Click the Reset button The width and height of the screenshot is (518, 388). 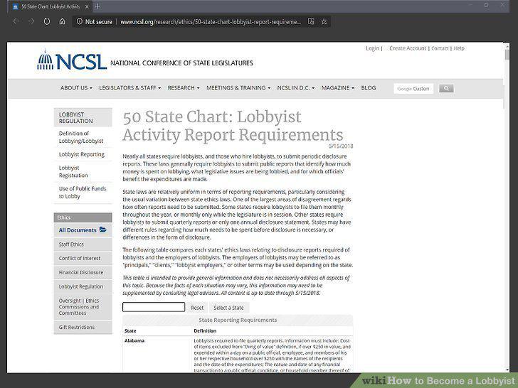pos(197,308)
